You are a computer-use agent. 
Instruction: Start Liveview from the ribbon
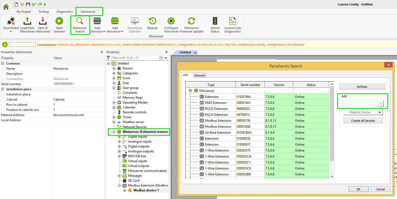(x=59, y=21)
